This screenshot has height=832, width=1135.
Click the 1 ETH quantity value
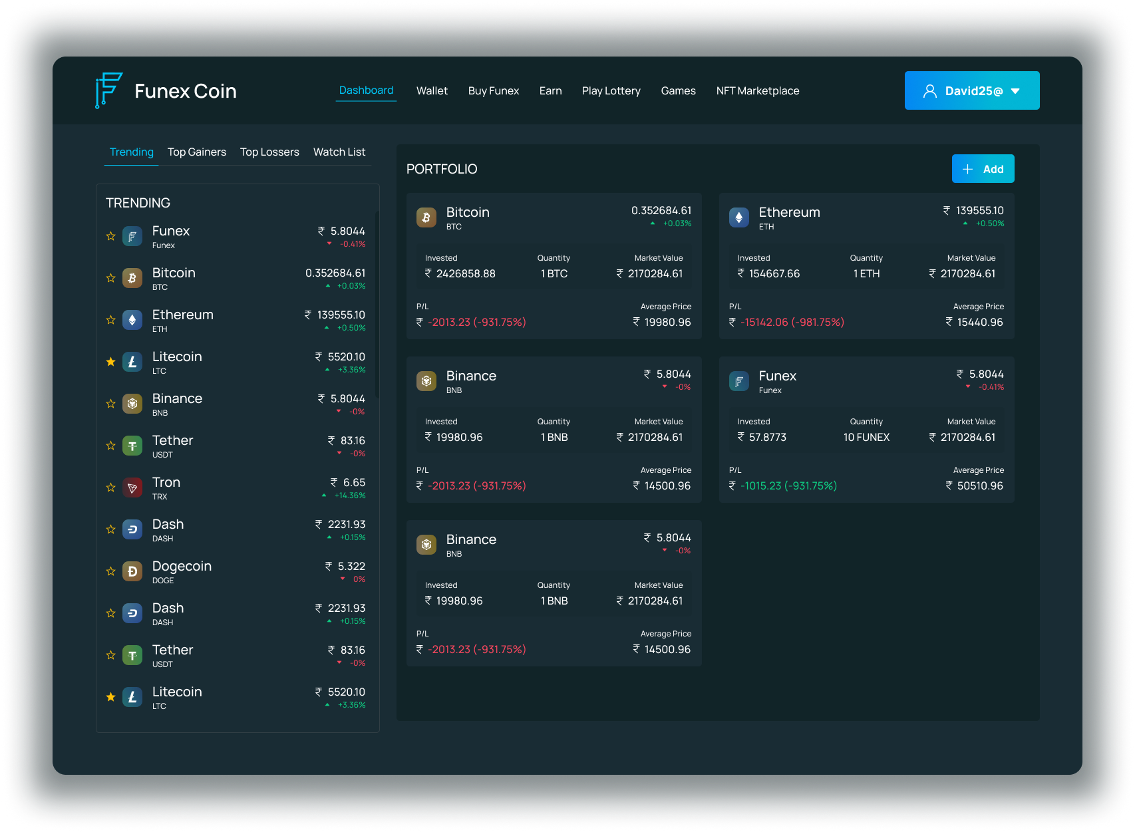pyautogui.click(x=866, y=273)
